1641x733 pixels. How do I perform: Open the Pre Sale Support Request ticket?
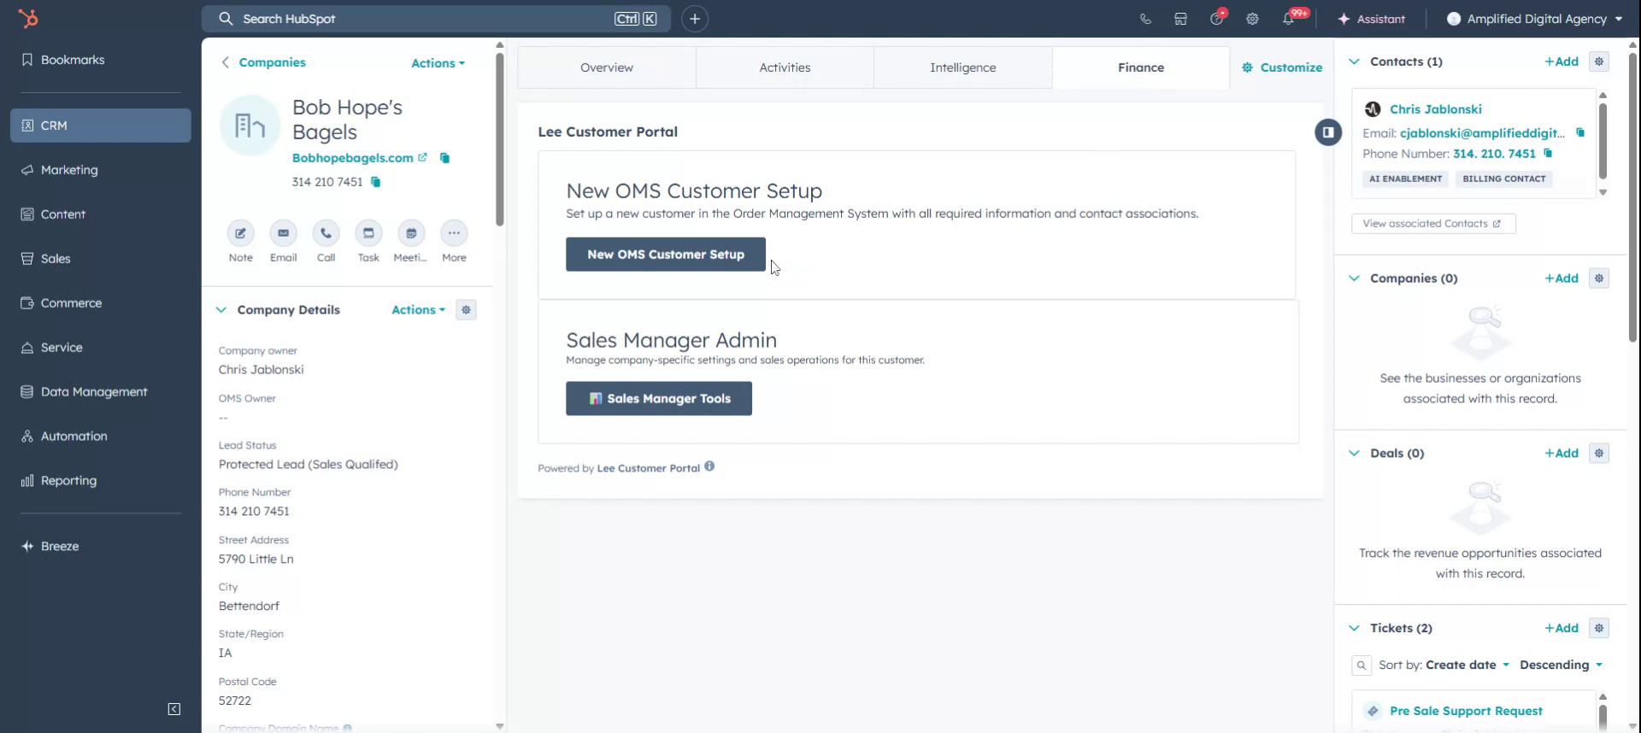pyautogui.click(x=1466, y=711)
